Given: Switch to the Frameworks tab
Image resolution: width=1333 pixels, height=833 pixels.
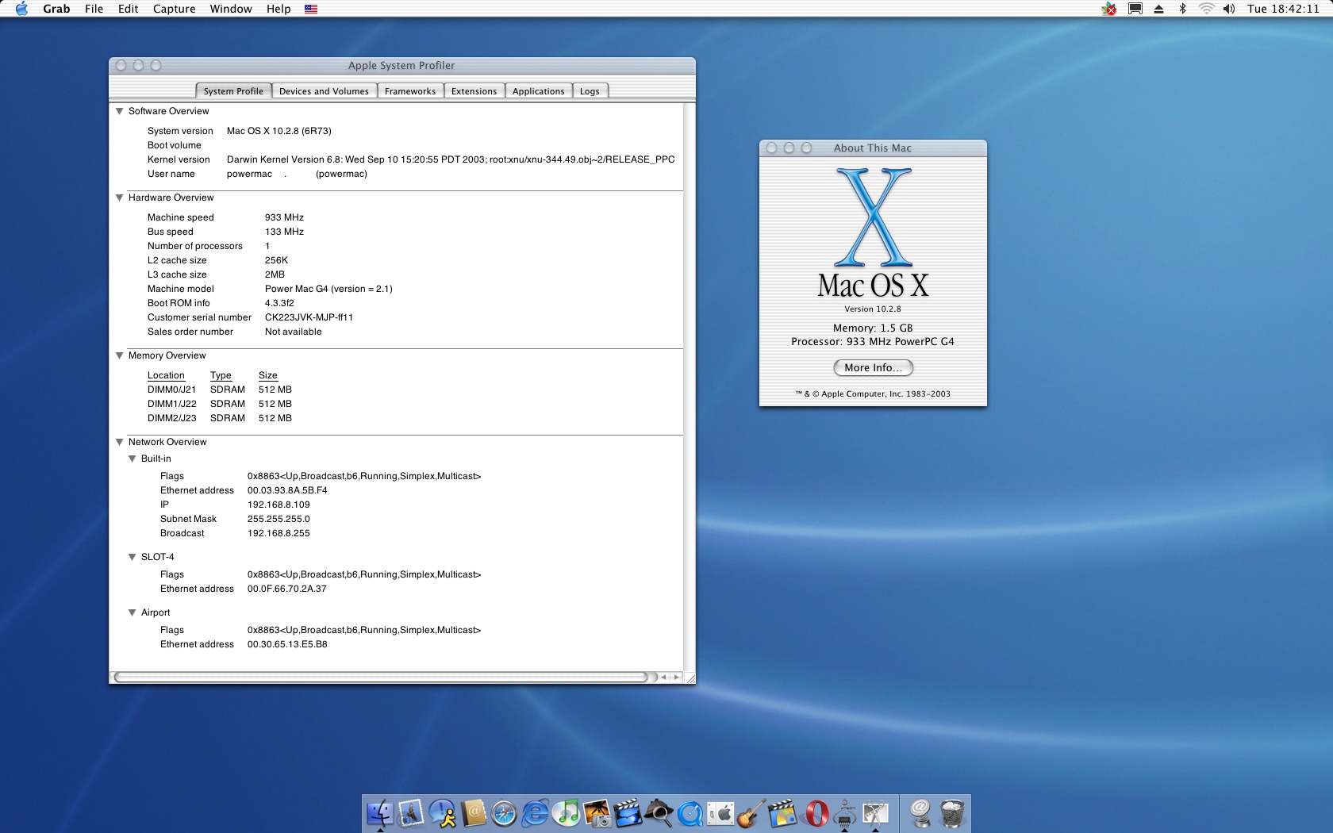Looking at the screenshot, I should [410, 91].
